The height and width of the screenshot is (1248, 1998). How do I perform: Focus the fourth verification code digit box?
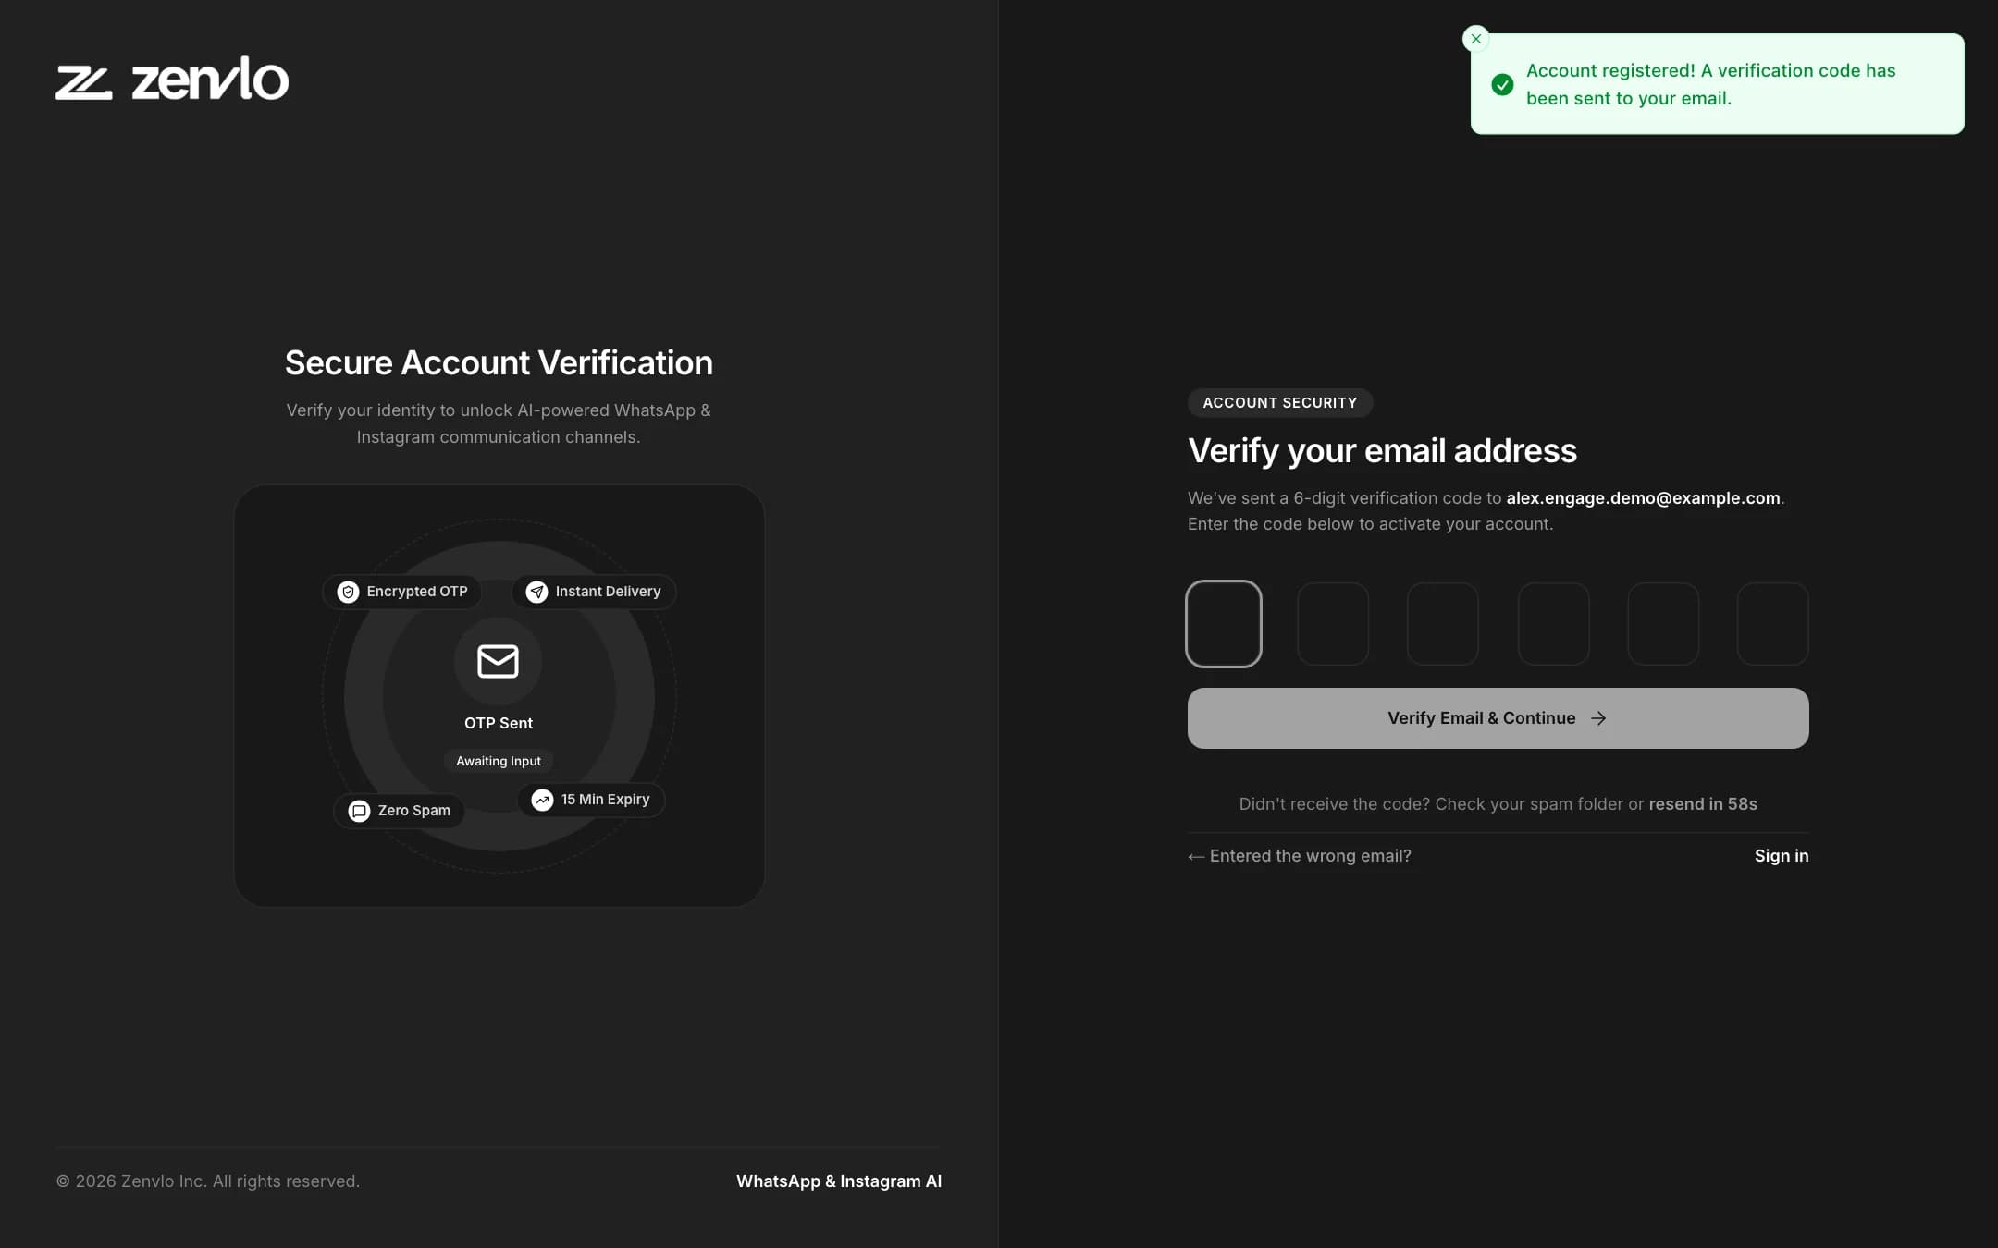(x=1553, y=624)
